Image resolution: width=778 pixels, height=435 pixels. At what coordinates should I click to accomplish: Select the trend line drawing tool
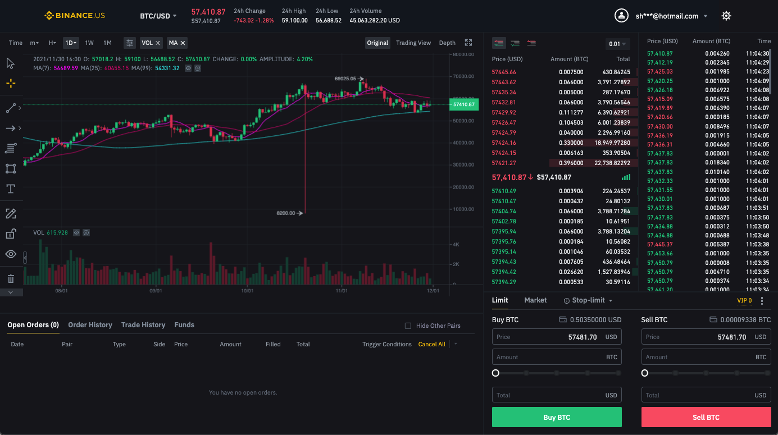click(x=11, y=108)
